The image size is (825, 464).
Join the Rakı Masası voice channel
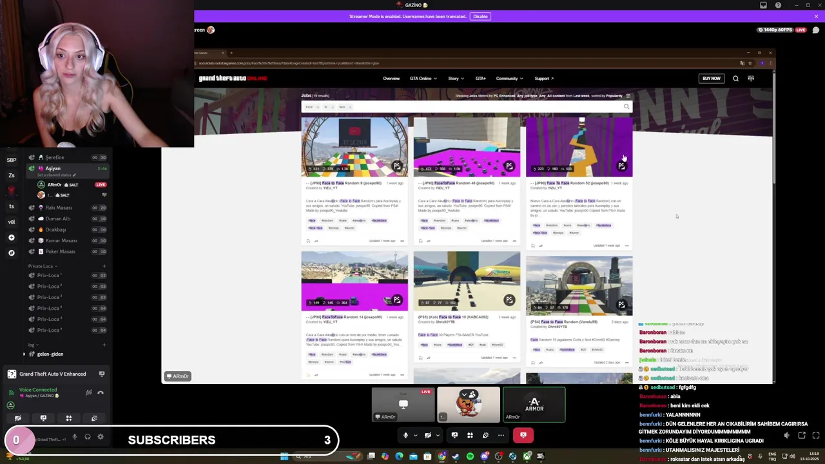coord(66,208)
